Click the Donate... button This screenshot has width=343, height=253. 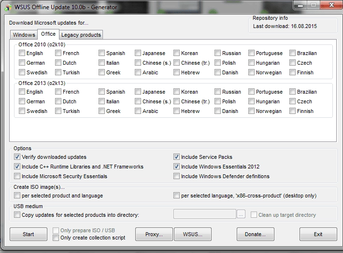(255, 234)
